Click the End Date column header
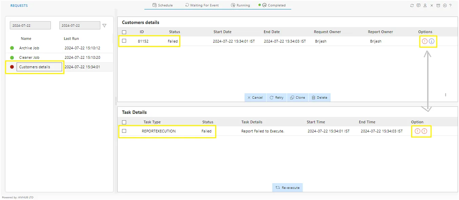The image size is (459, 200). [x=272, y=32]
